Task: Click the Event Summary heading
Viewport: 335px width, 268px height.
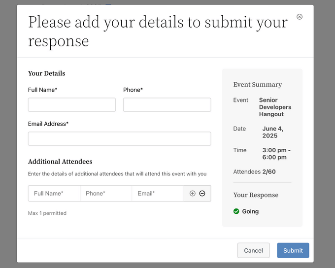Action: (258, 85)
